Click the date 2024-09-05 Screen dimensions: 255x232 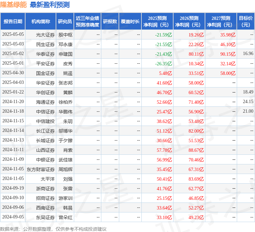pos(13,217)
